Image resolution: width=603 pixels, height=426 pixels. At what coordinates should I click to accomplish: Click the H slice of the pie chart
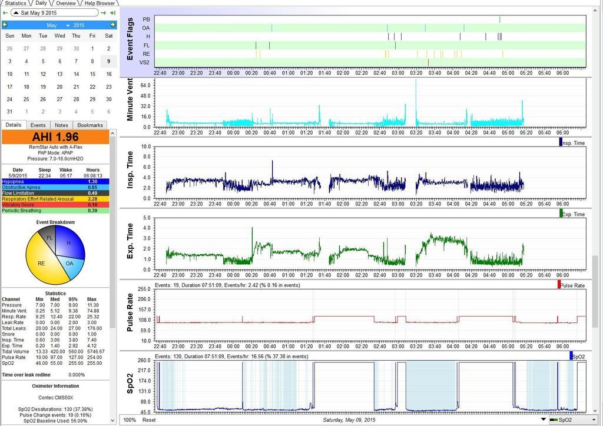[x=69, y=243]
